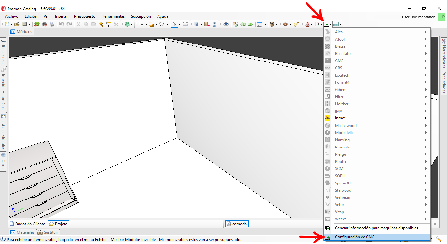Switch to Dados do Cliente tab
The width and height of the screenshot is (447, 244).
pyautogui.click(x=27, y=224)
